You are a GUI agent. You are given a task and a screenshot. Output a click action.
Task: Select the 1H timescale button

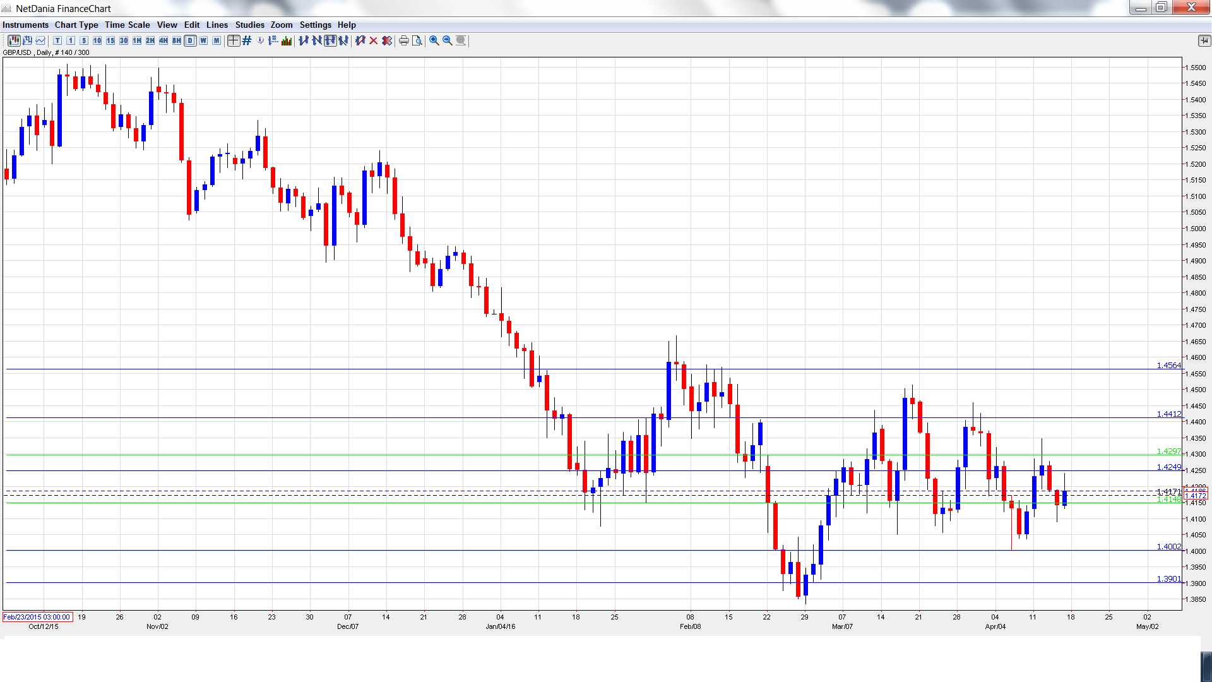(x=137, y=40)
